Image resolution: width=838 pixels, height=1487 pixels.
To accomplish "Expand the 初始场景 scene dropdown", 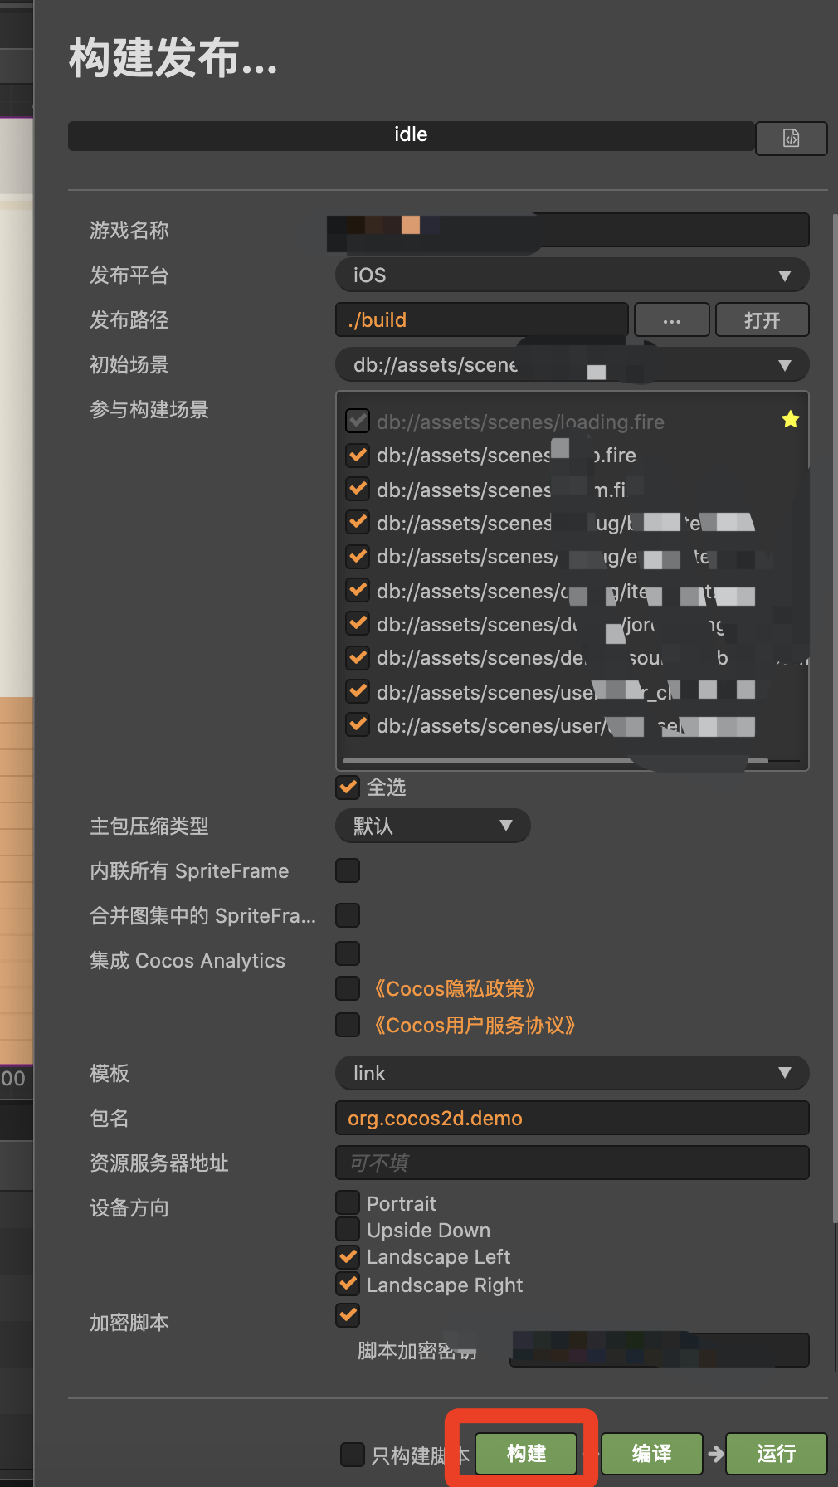I will coord(572,365).
